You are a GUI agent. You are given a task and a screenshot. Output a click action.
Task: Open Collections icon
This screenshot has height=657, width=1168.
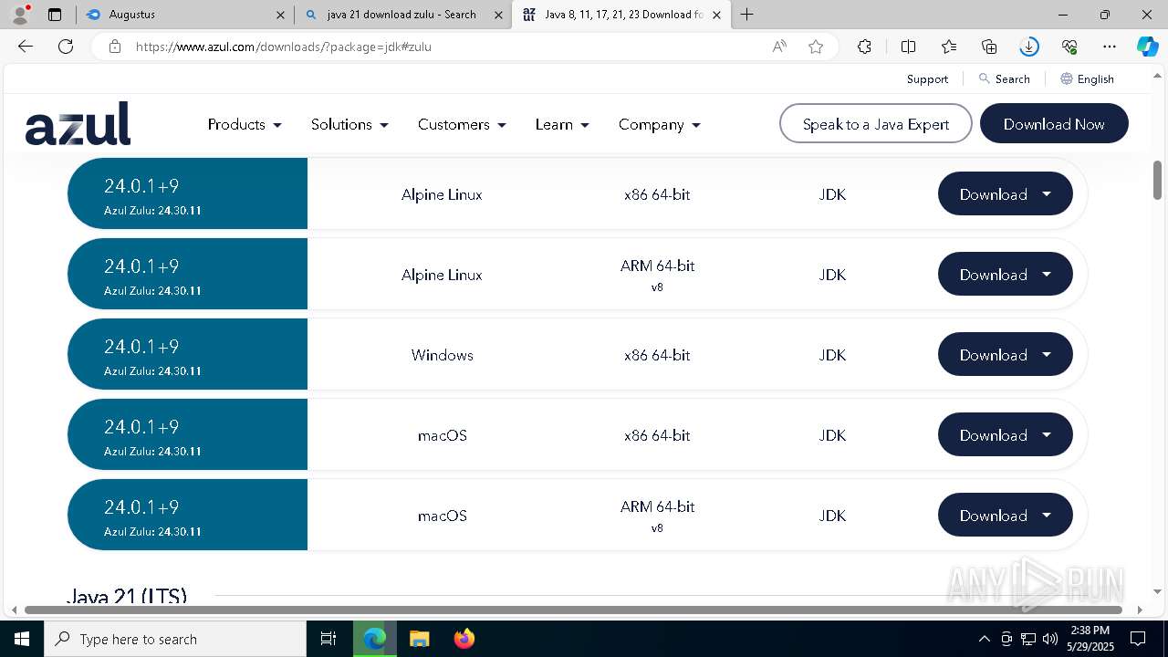pyautogui.click(x=989, y=47)
